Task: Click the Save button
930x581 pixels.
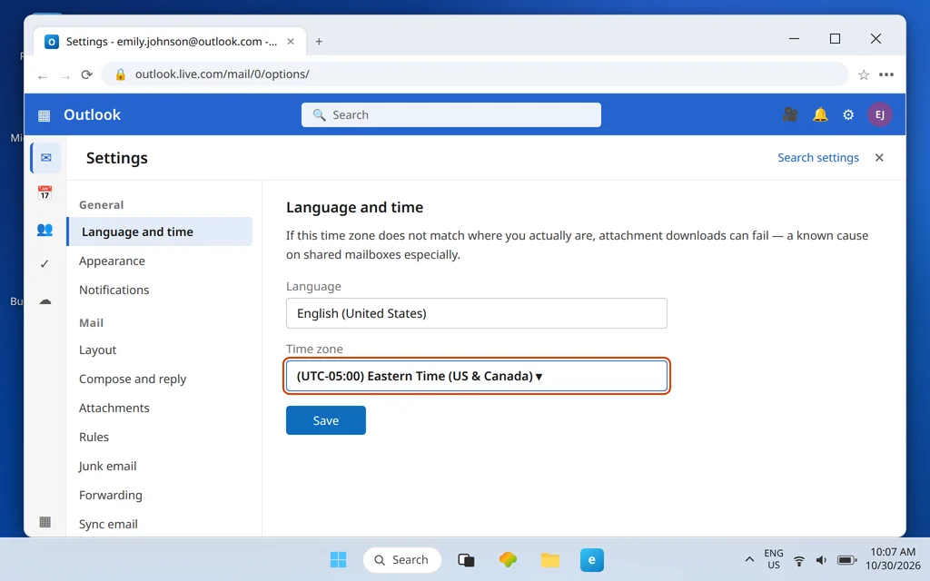Action: (x=326, y=420)
